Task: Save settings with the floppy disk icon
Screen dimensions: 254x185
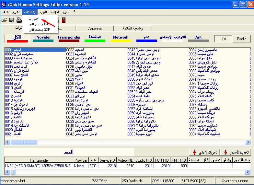Action: pyautogui.click(x=12, y=20)
